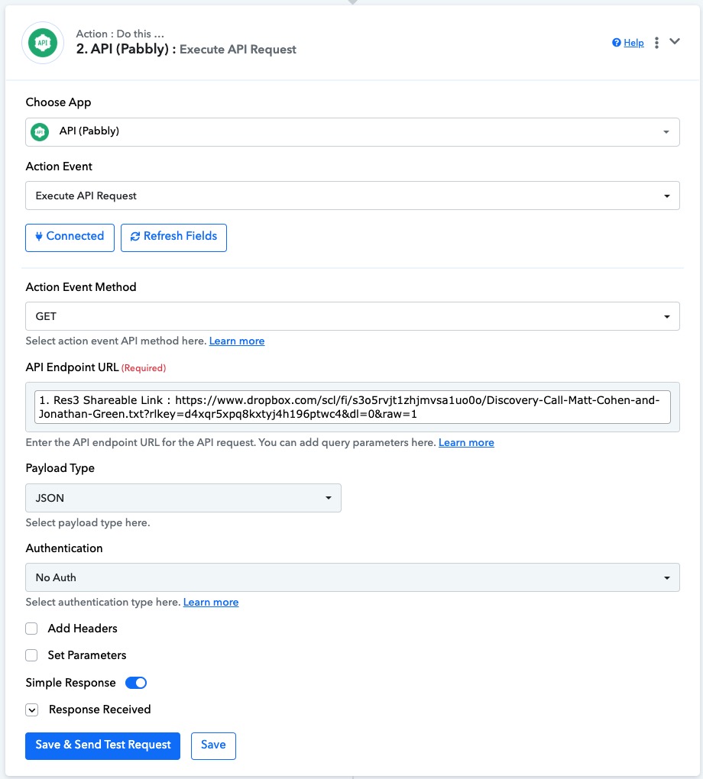Click the blue Help question mark icon
Screen dimensions: 703x779
click(x=617, y=43)
